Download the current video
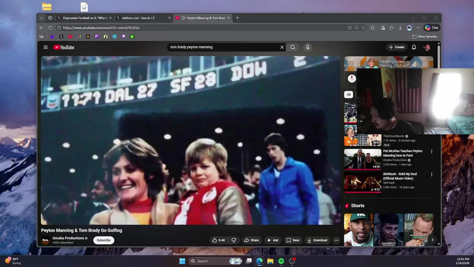 coord(317,240)
